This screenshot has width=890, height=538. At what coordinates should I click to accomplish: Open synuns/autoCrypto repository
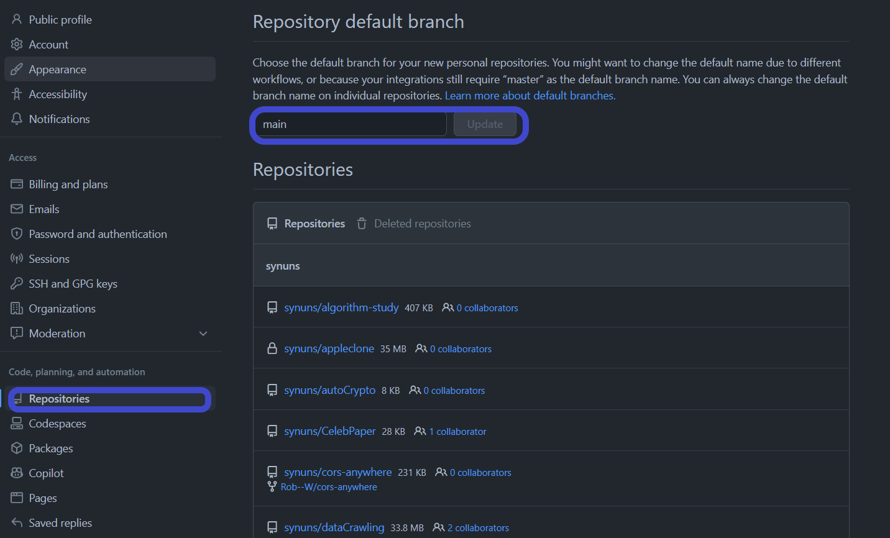[x=329, y=390]
